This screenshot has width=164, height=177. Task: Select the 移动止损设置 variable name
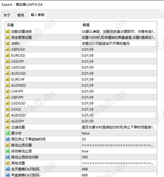point(21,145)
